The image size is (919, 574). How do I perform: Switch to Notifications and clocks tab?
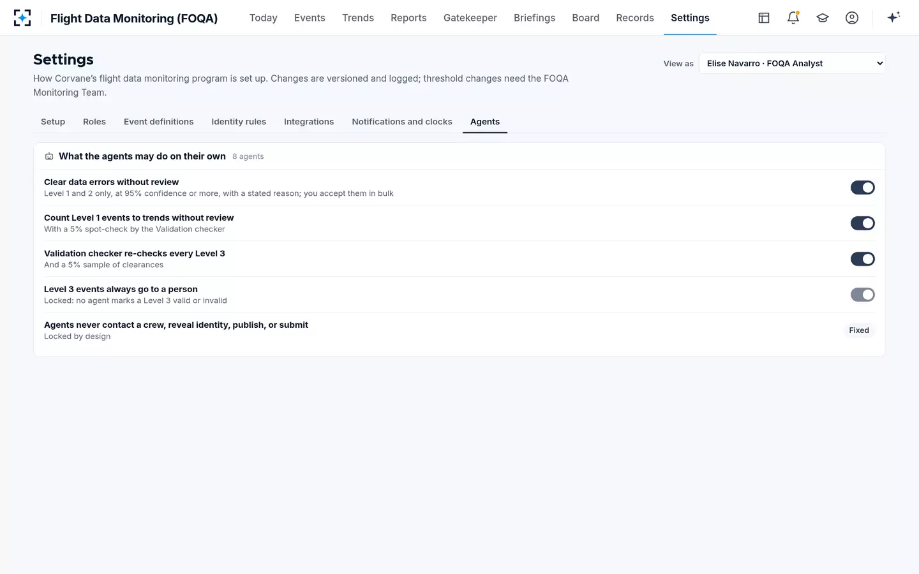point(402,122)
